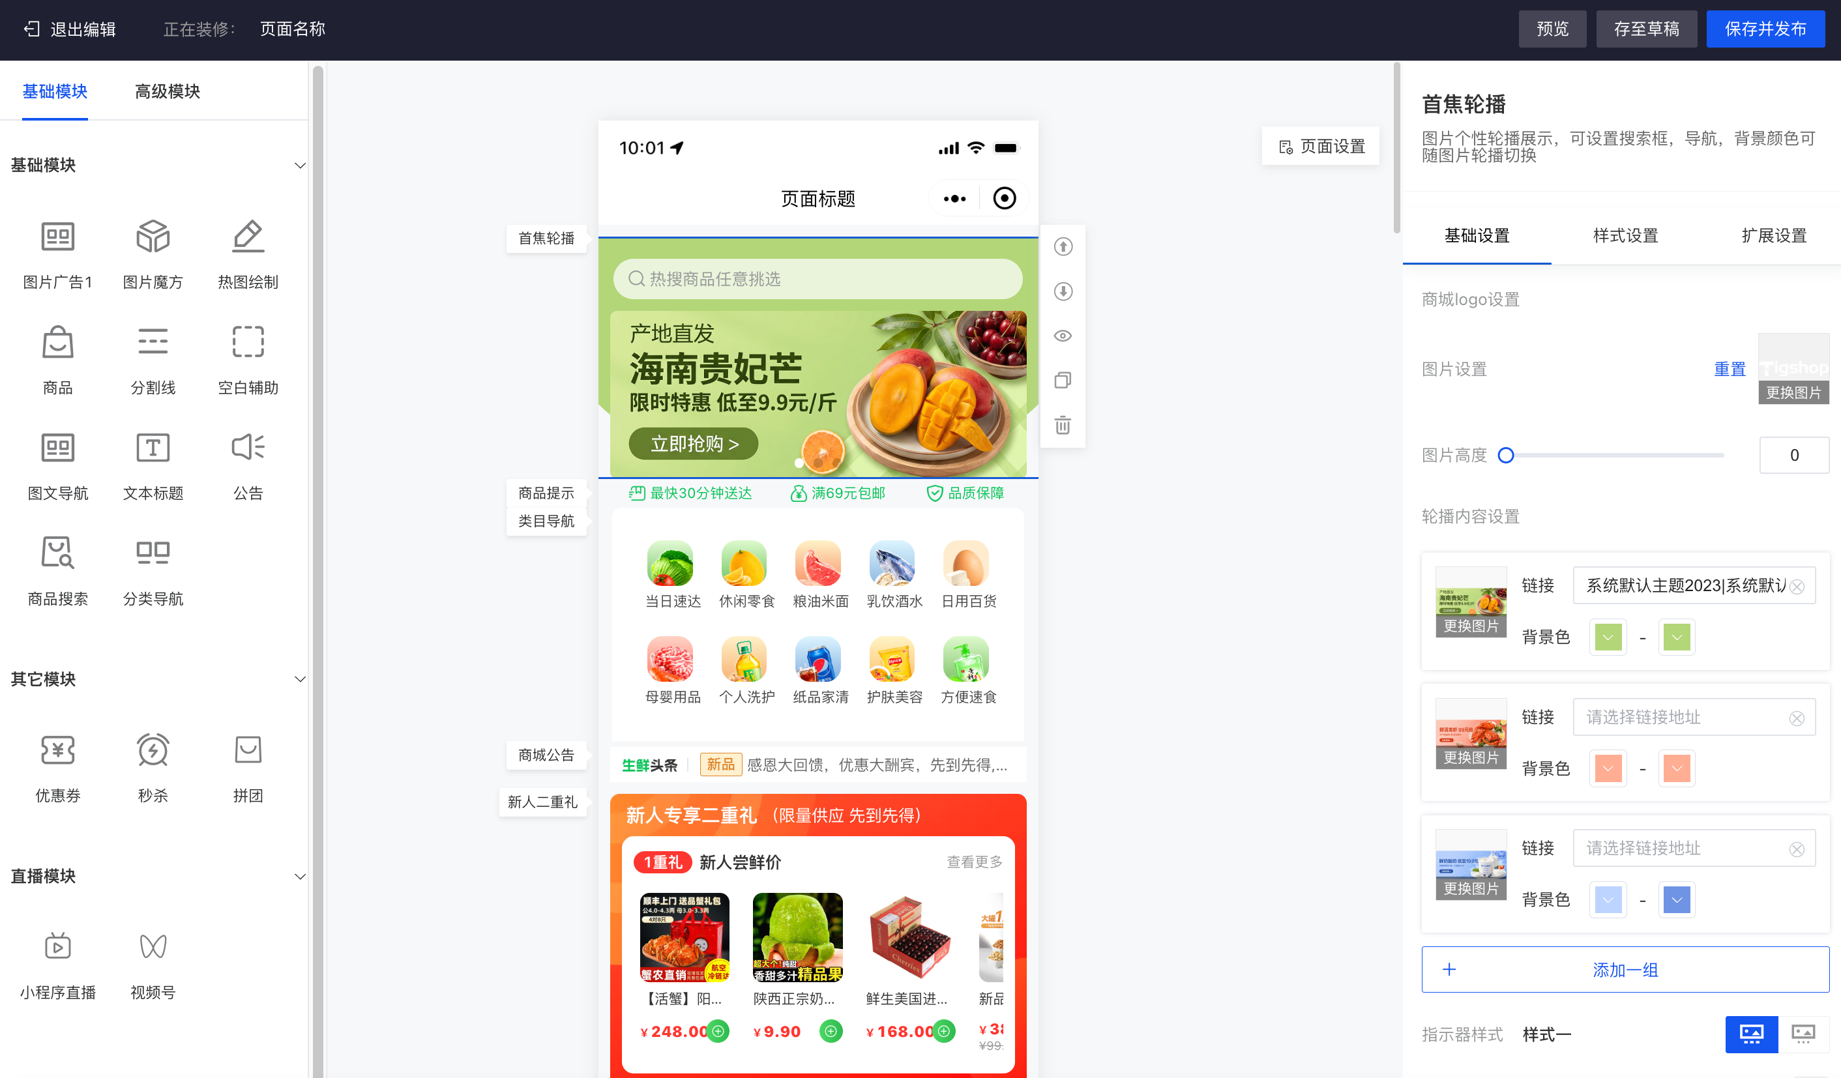1841x1078 pixels.
Task: Select the first indicator style option
Action: pos(1751,1034)
